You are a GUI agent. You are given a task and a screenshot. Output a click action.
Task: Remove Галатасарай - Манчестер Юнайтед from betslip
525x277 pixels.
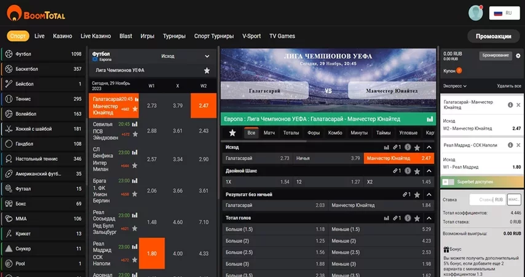pyautogui.click(x=518, y=105)
